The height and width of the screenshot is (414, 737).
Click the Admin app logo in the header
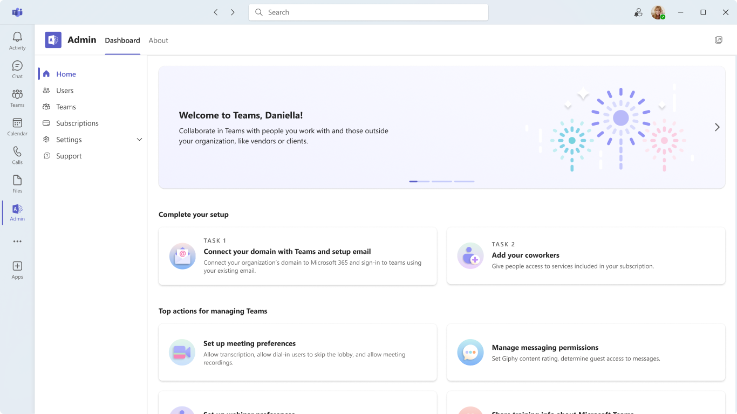(x=53, y=40)
